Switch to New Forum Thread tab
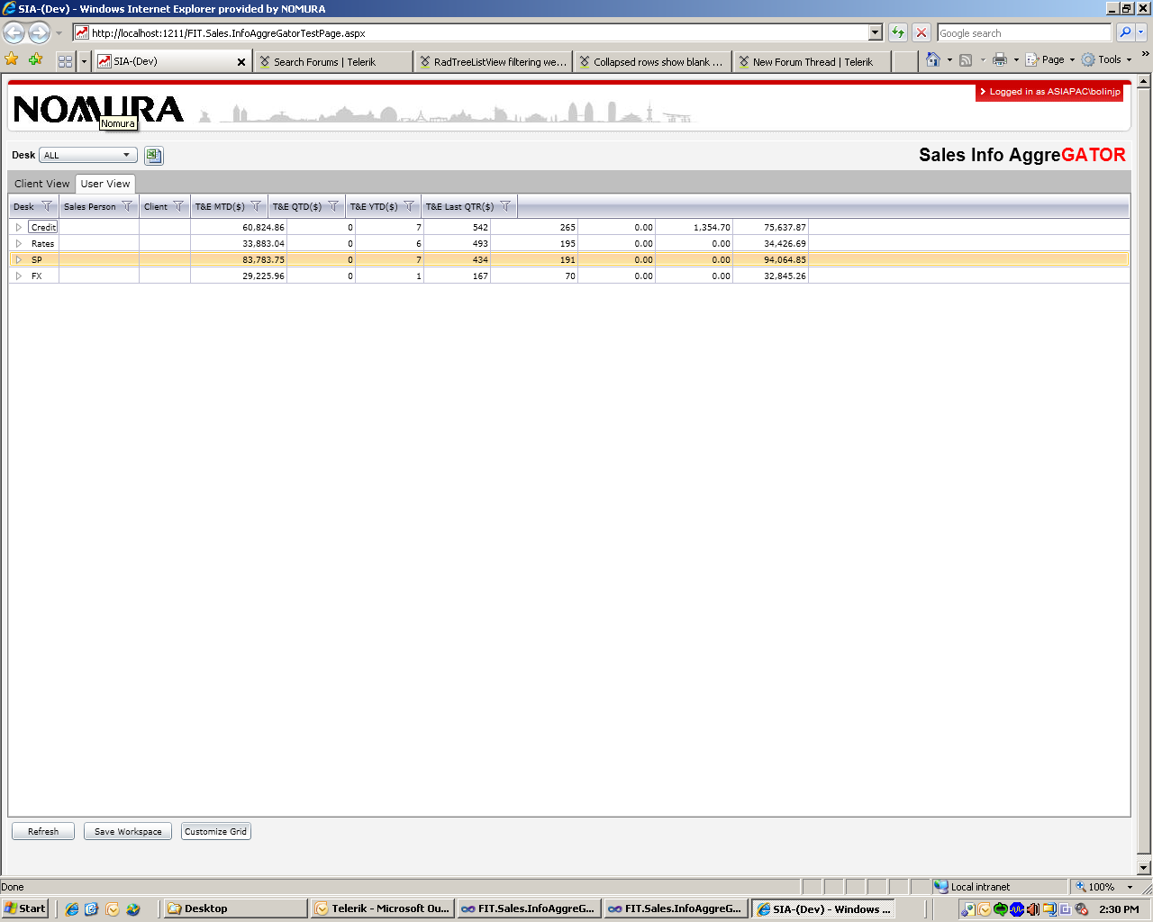 click(x=813, y=61)
